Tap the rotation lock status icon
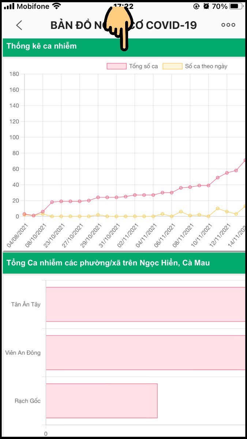 pyautogui.click(x=196, y=6)
